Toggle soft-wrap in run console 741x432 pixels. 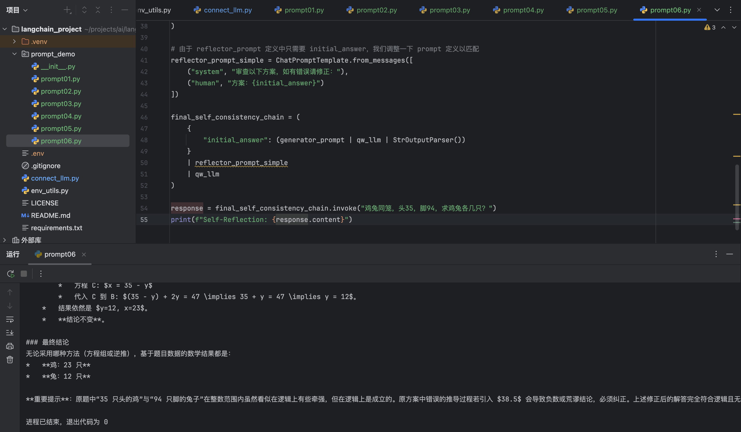pos(10,319)
